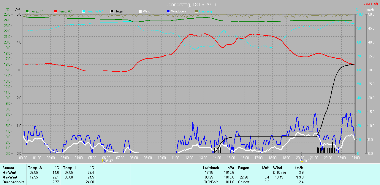The height and width of the screenshot is (185, 380).
Task: Click the Temp. A. average value 17.77
Action: (x=55, y=182)
